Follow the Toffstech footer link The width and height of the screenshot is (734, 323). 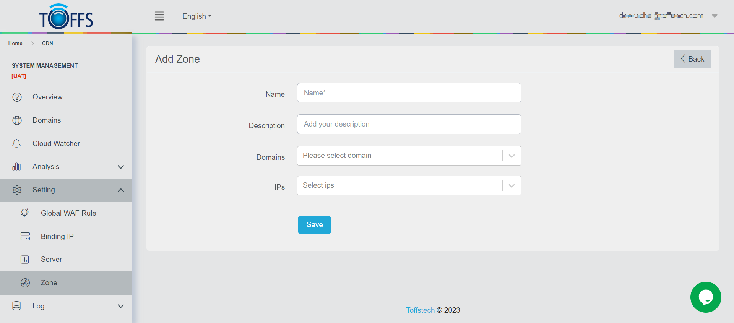(420, 310)
